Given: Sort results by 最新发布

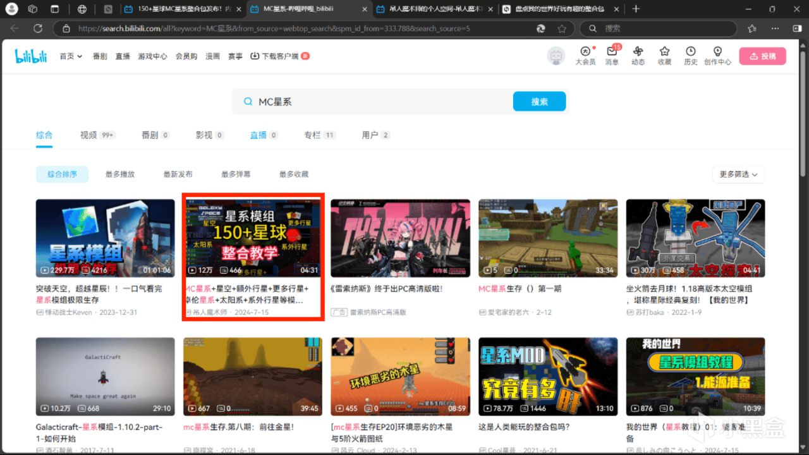Looking at the screenshot, I should click(178, 174).
